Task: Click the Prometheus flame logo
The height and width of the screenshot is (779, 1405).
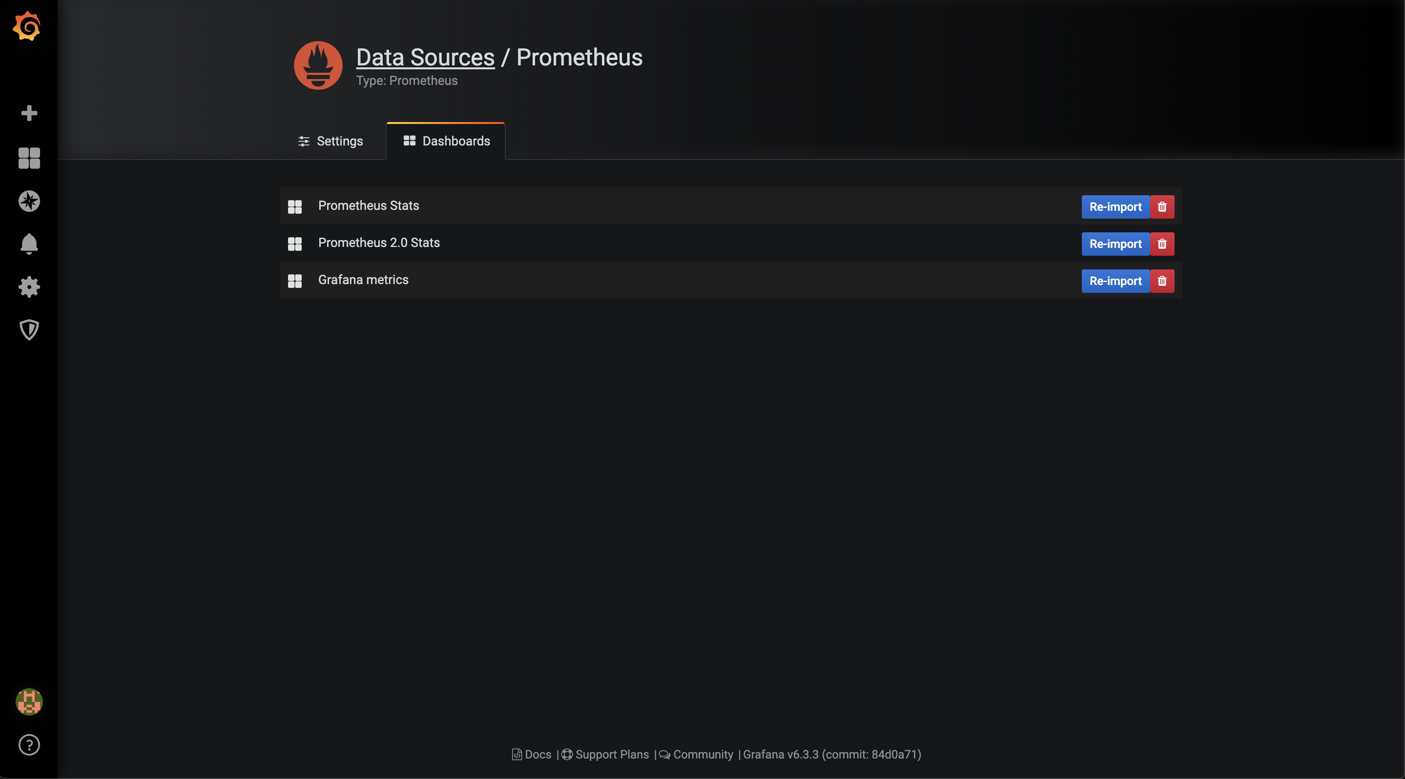Action: (x=318, y=65)
